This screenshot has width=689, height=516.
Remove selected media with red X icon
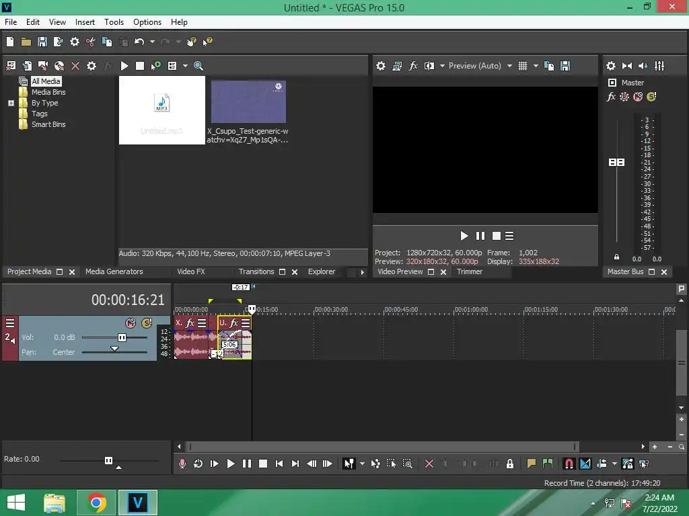(x=75, y=66)
